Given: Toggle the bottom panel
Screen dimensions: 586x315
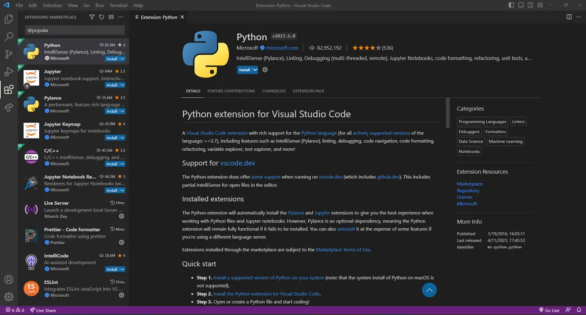Looking at the screenshot, I should [521, 5].
